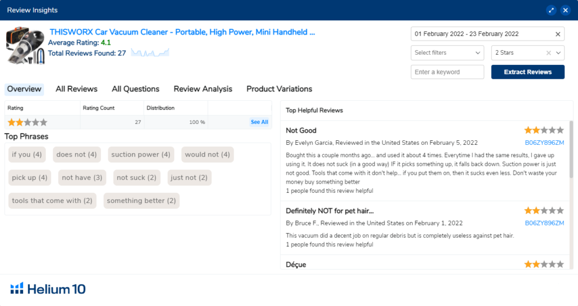Click the review trend sparkline chart
Image resolution: width=578 pixels, height=306 pixels.
point(150,53)
